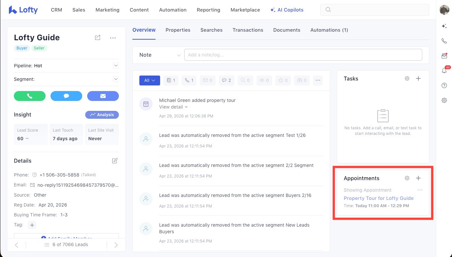Open the Reporting menu

point(208,10)
